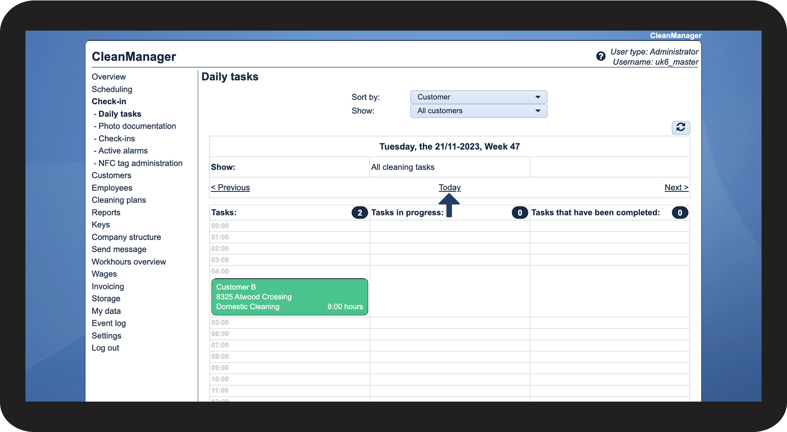Image resolution: width=787 pixels, height=432 pixels.
Task: Open Photo documentation submenu item
Action: coord(137,126)
